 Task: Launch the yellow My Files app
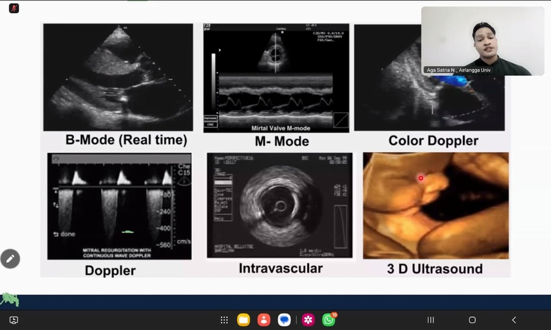(x=244, y=320)
